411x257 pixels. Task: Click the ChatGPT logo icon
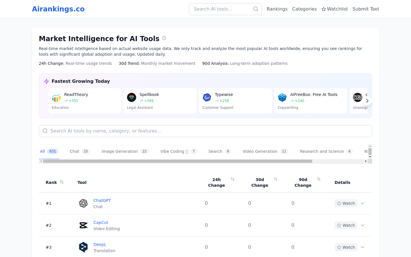click(x=83, y=203)
